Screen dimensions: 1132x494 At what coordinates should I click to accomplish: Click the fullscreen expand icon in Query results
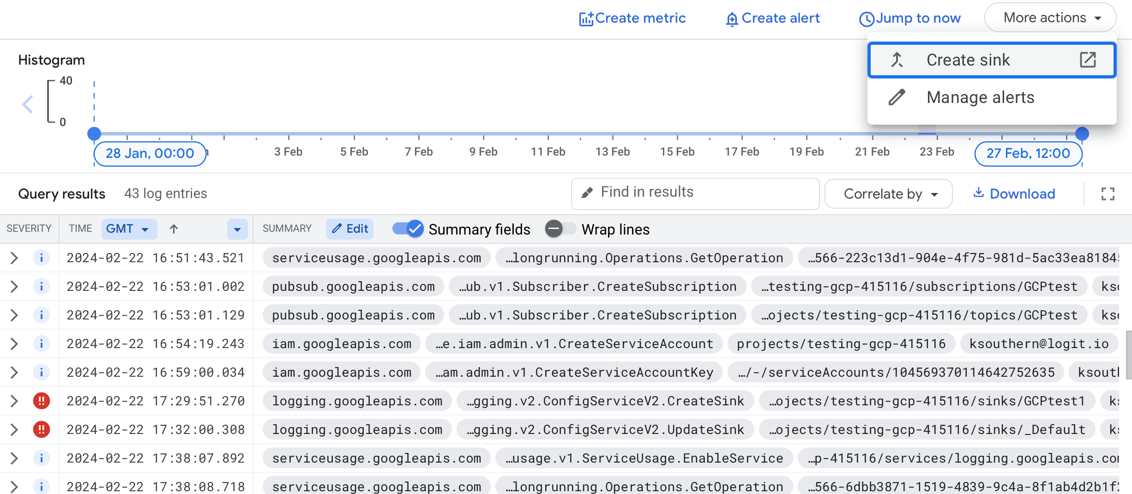[1108, 194]
